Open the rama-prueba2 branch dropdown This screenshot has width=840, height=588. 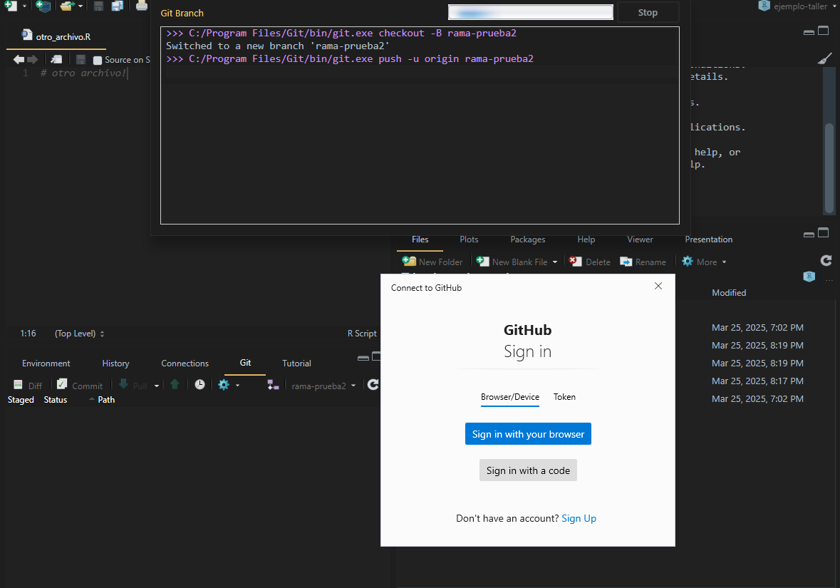323,386
